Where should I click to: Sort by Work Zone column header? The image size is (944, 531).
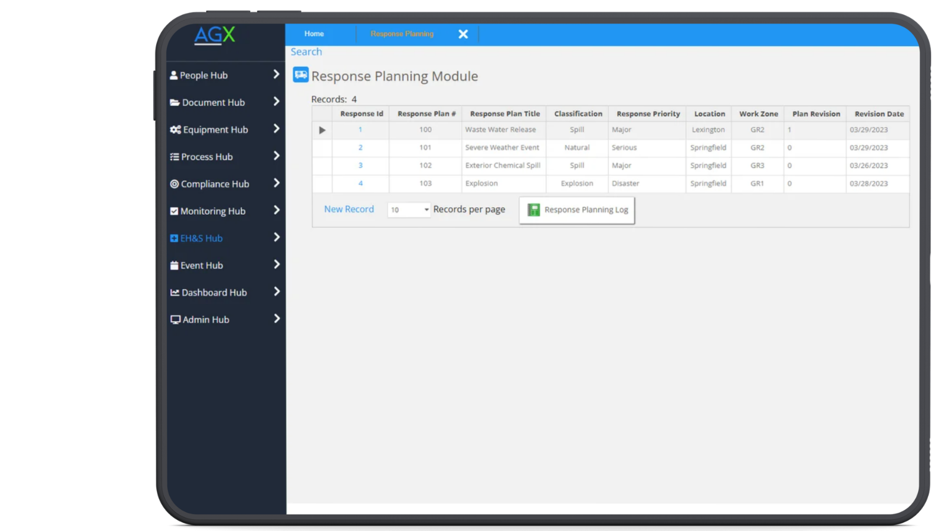(x=758, y=114)
